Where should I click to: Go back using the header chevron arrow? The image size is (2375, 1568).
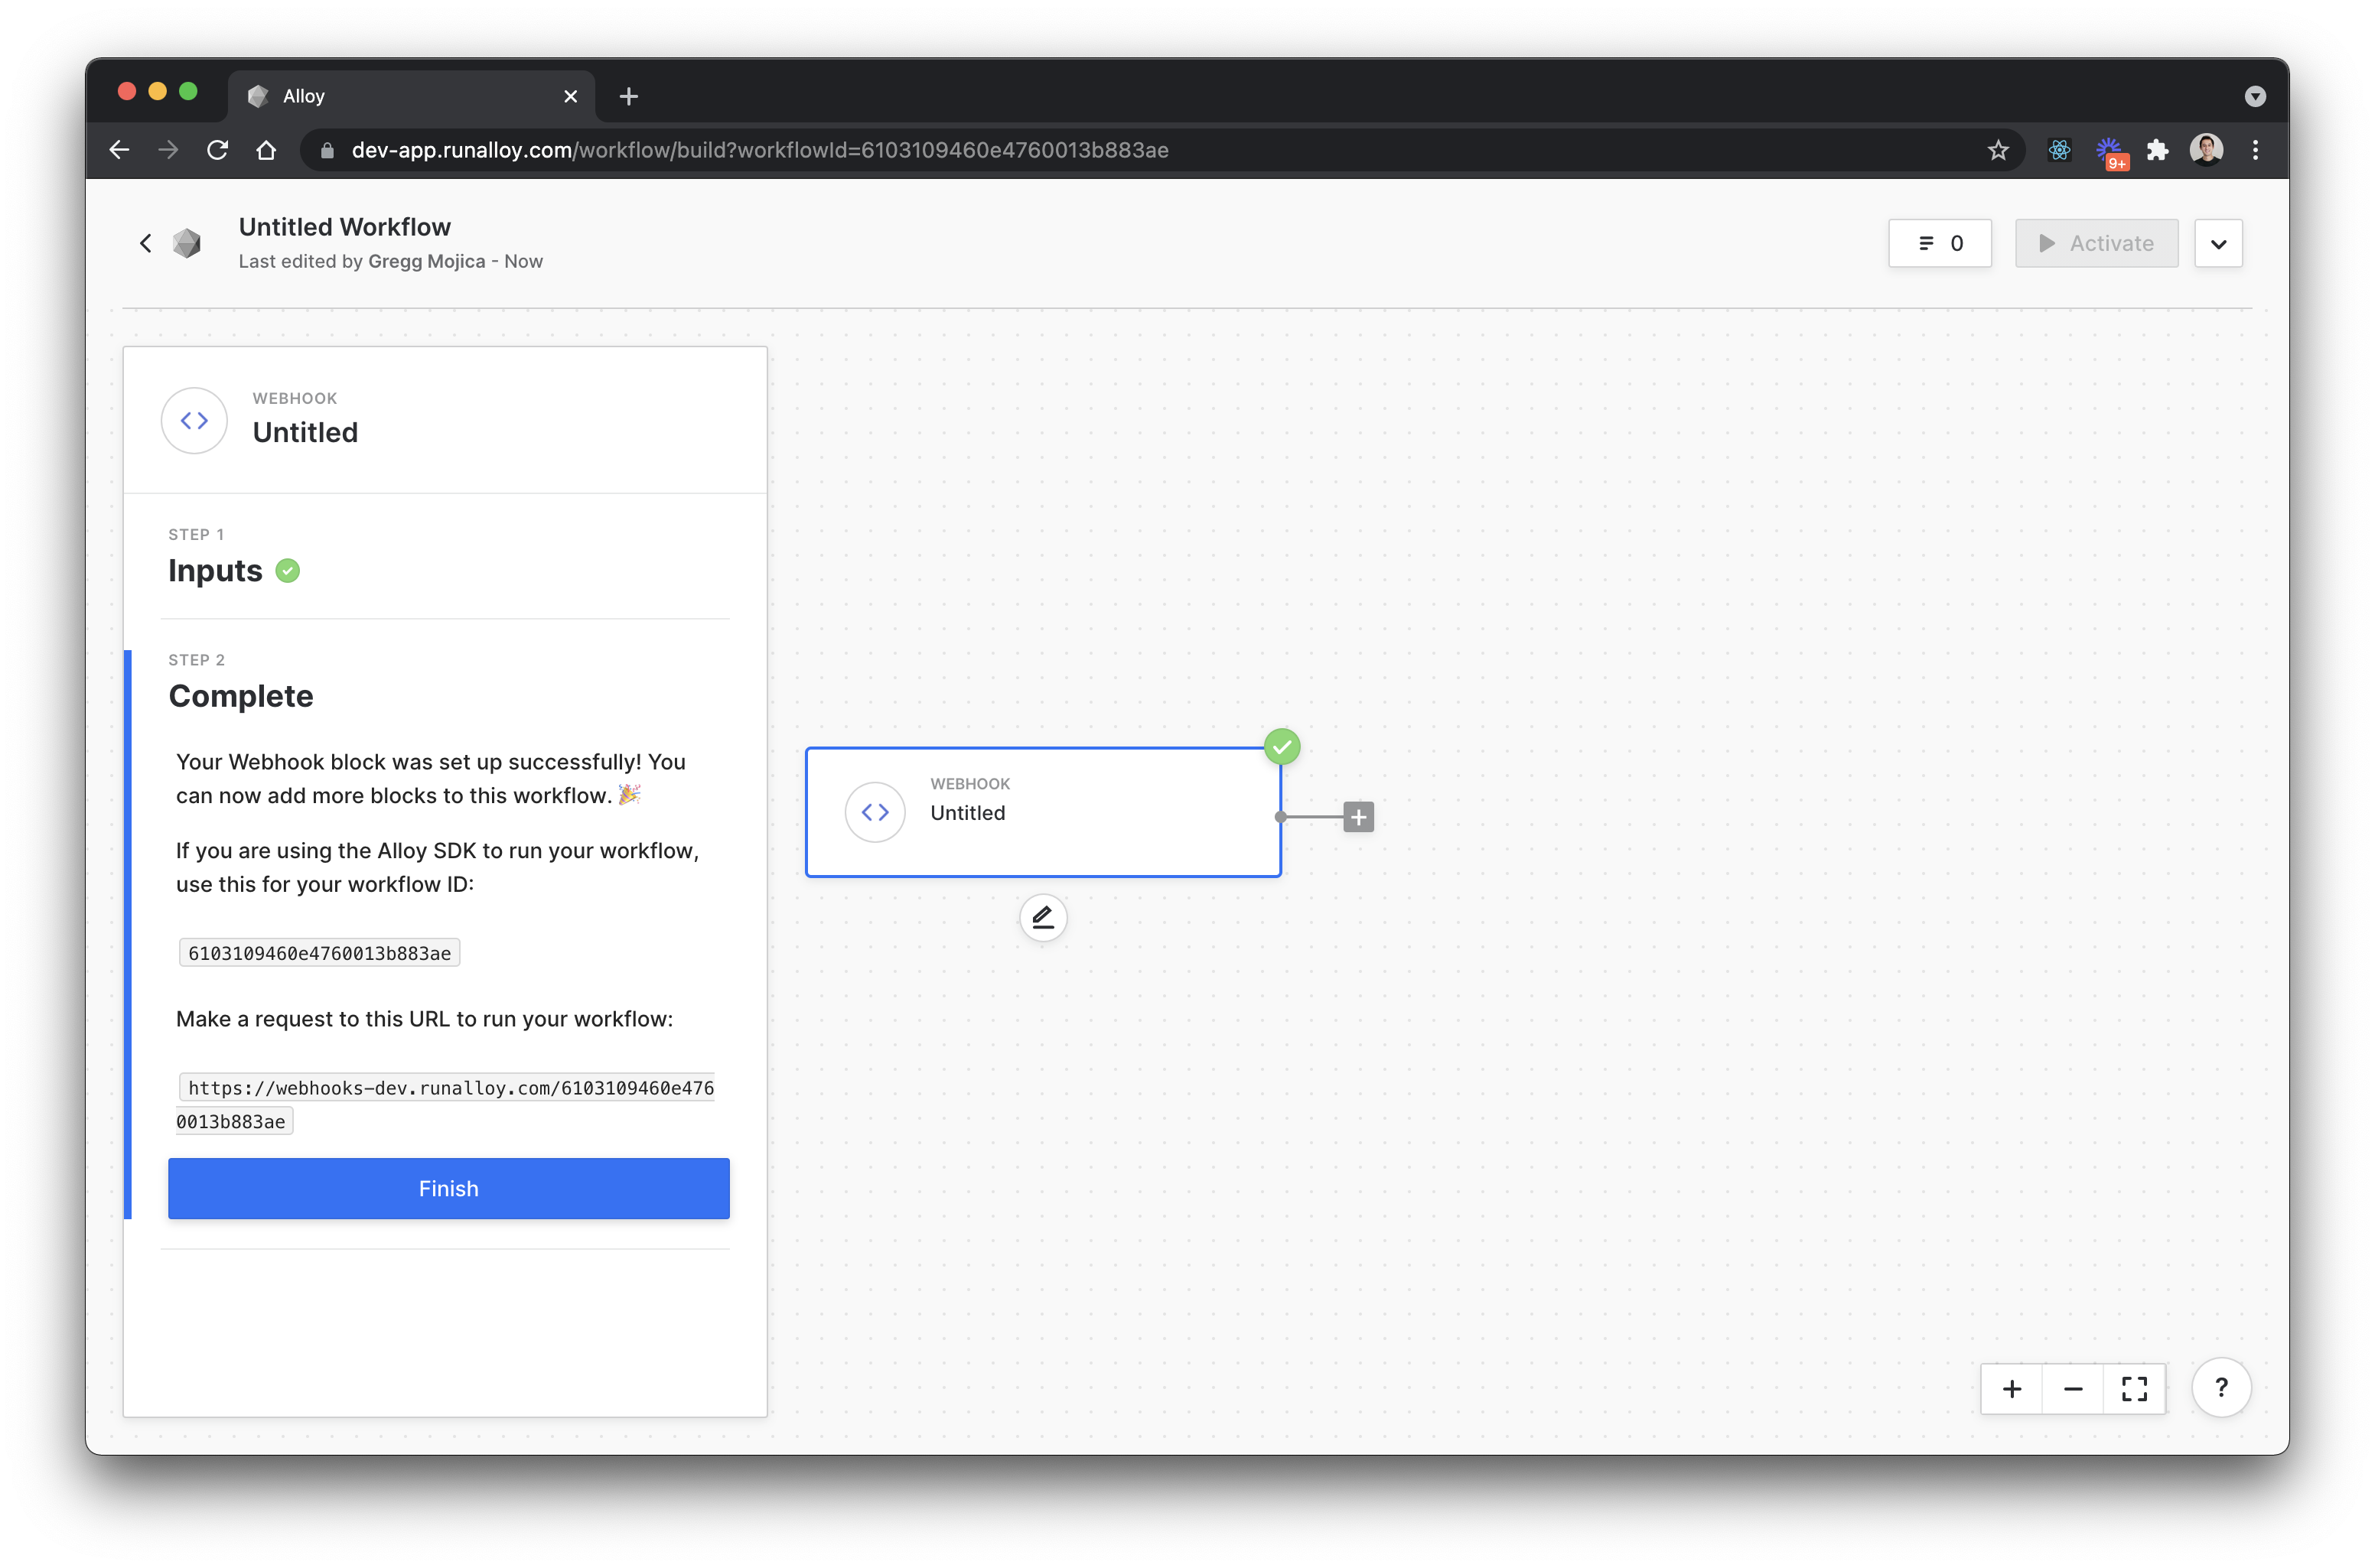146,243
